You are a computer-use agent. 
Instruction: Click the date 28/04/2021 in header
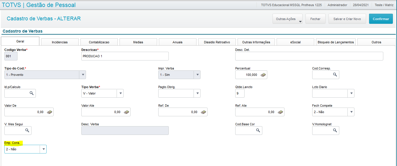coord(361,5)
